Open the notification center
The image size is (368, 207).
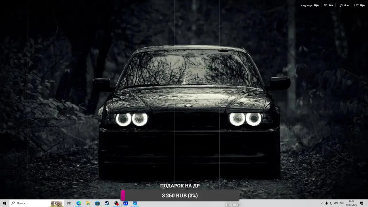[x=362, y=203]
